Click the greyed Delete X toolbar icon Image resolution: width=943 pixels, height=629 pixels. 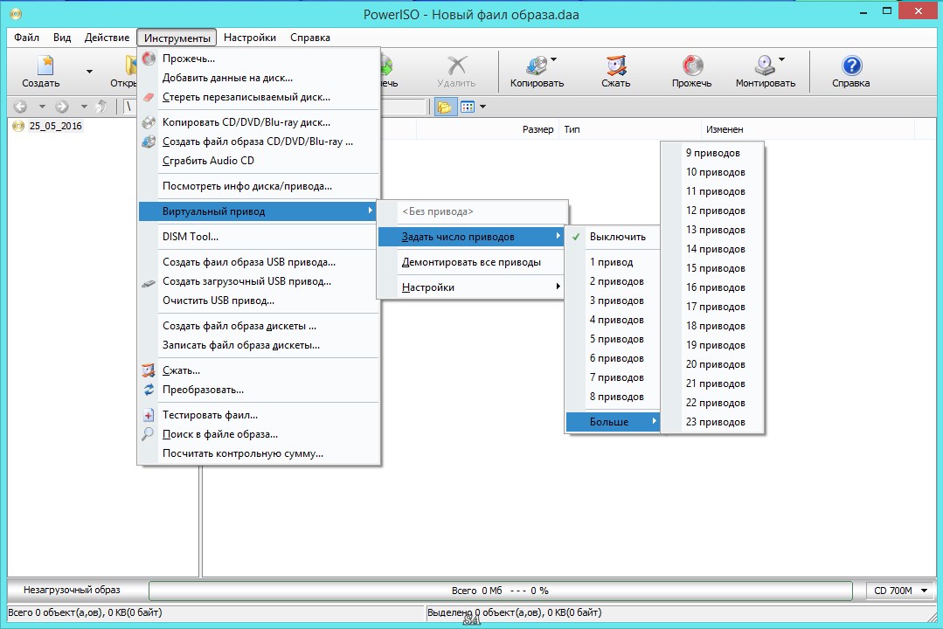click(x=457, y=65)
